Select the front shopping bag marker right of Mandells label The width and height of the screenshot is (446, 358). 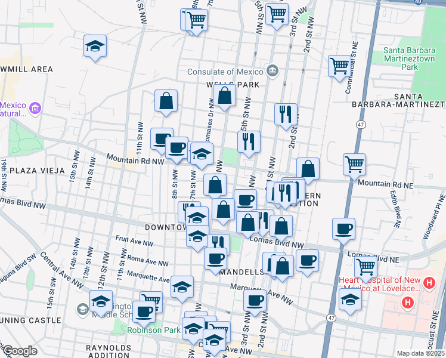pyautogui.click(x=282, y=266)
